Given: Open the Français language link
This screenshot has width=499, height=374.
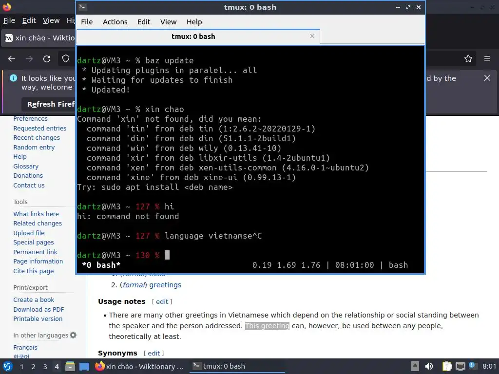Looking at the screenshot, I should click(x=25, y=348).
